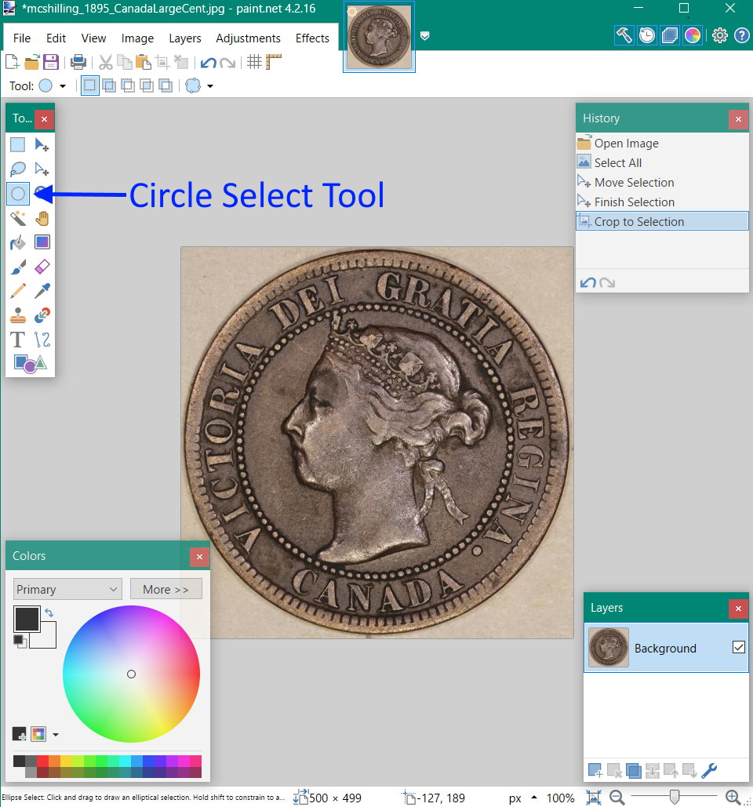Viewport: 753px width, 807px height.
Task: Activate the Ellipse Select tool
Action: point(17,194)
